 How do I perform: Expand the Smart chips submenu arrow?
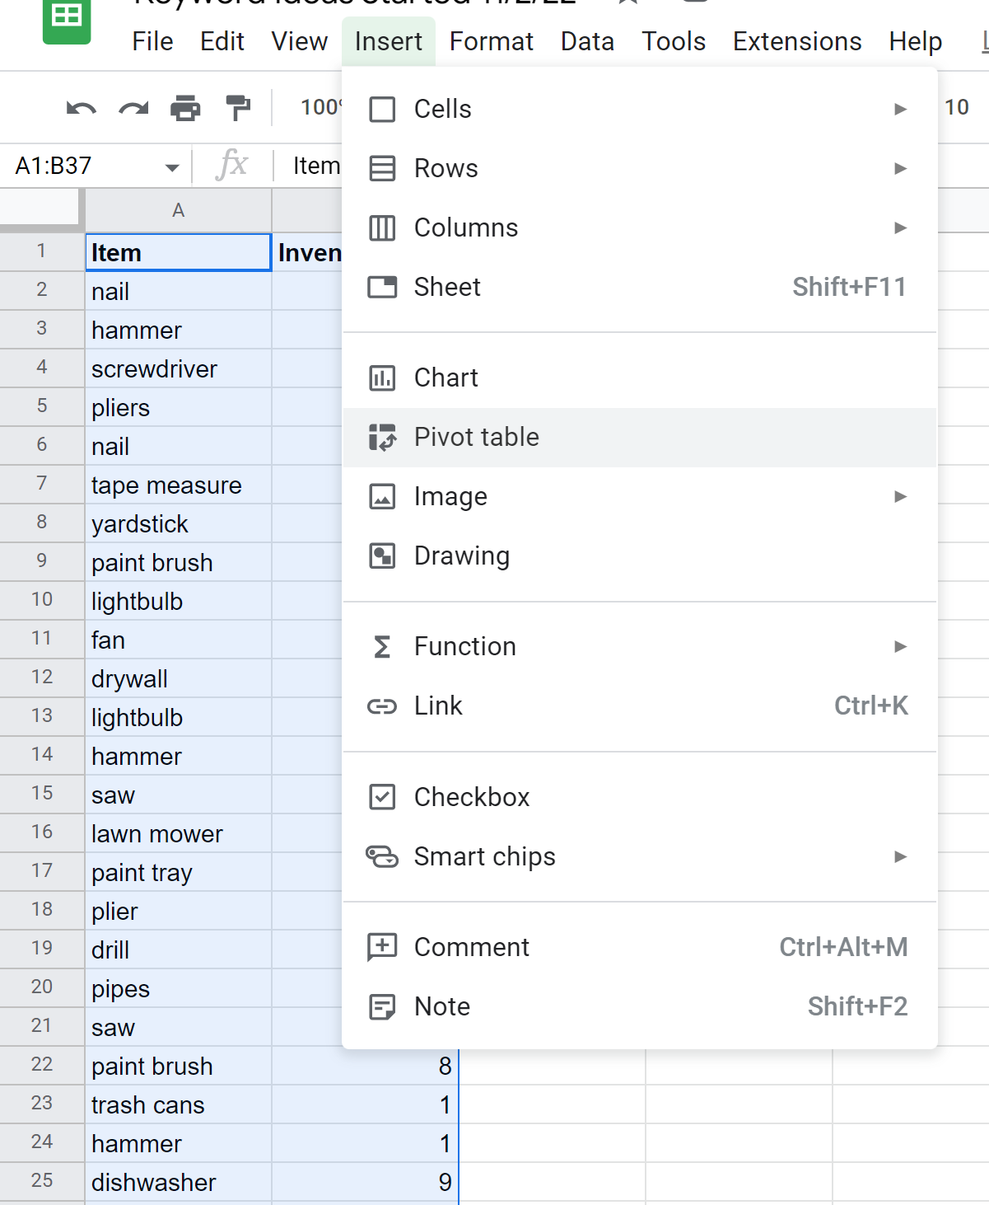point(900,856)
